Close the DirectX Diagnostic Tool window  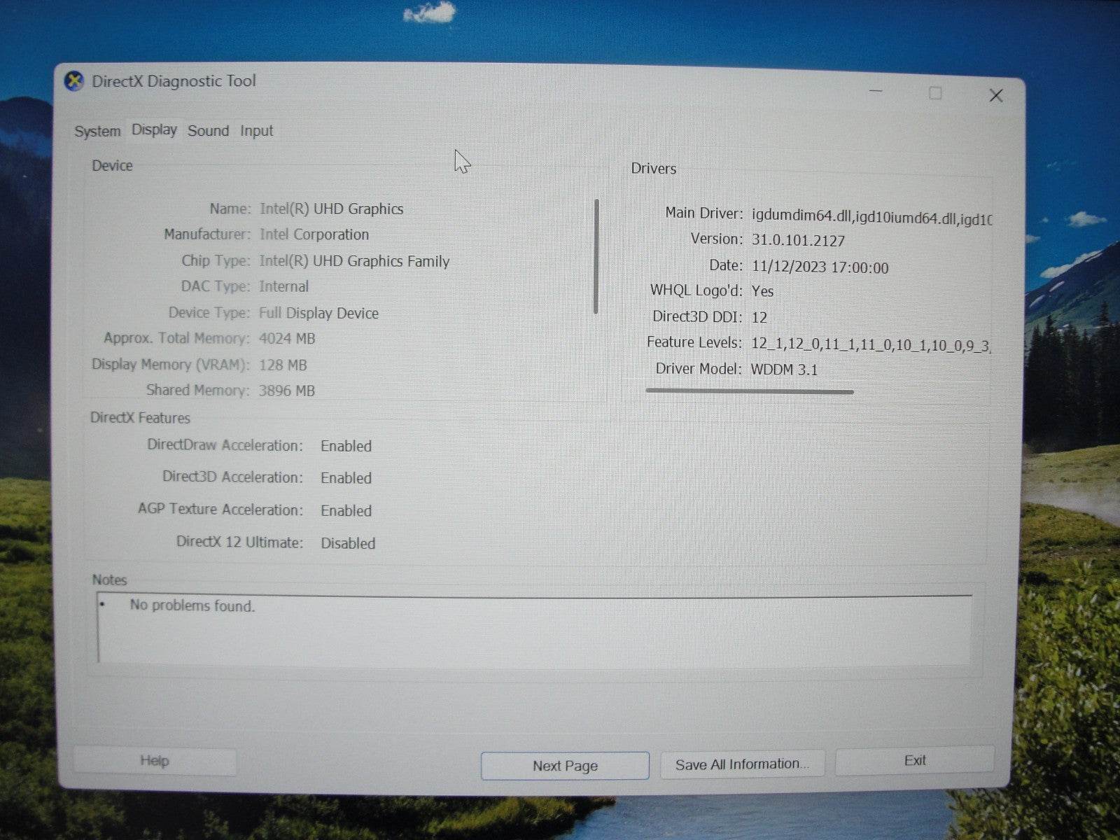[x=995, y=96]
